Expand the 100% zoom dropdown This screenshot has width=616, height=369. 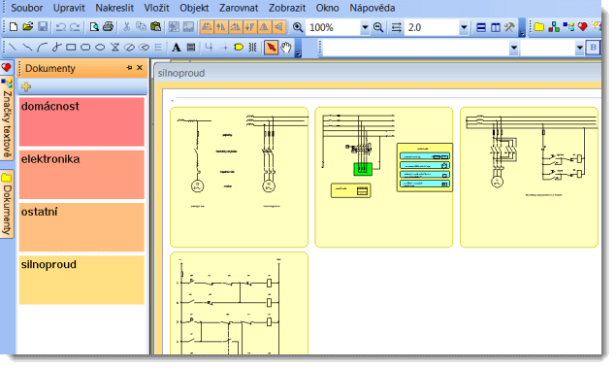point(365,27)
